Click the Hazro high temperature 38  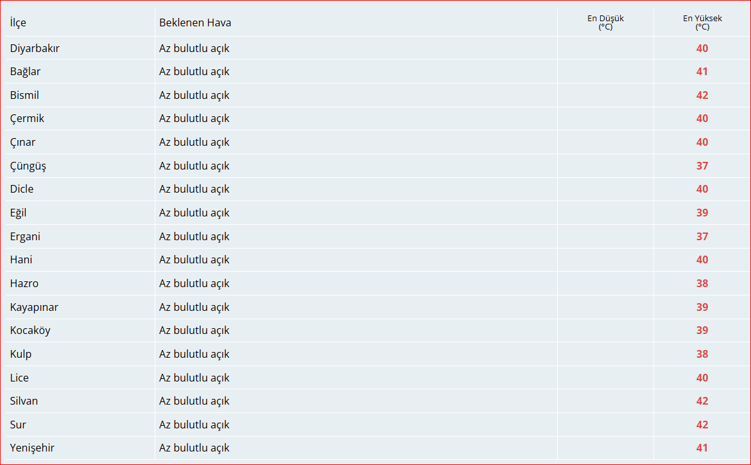pyautogui.click(x=702, y=283)
